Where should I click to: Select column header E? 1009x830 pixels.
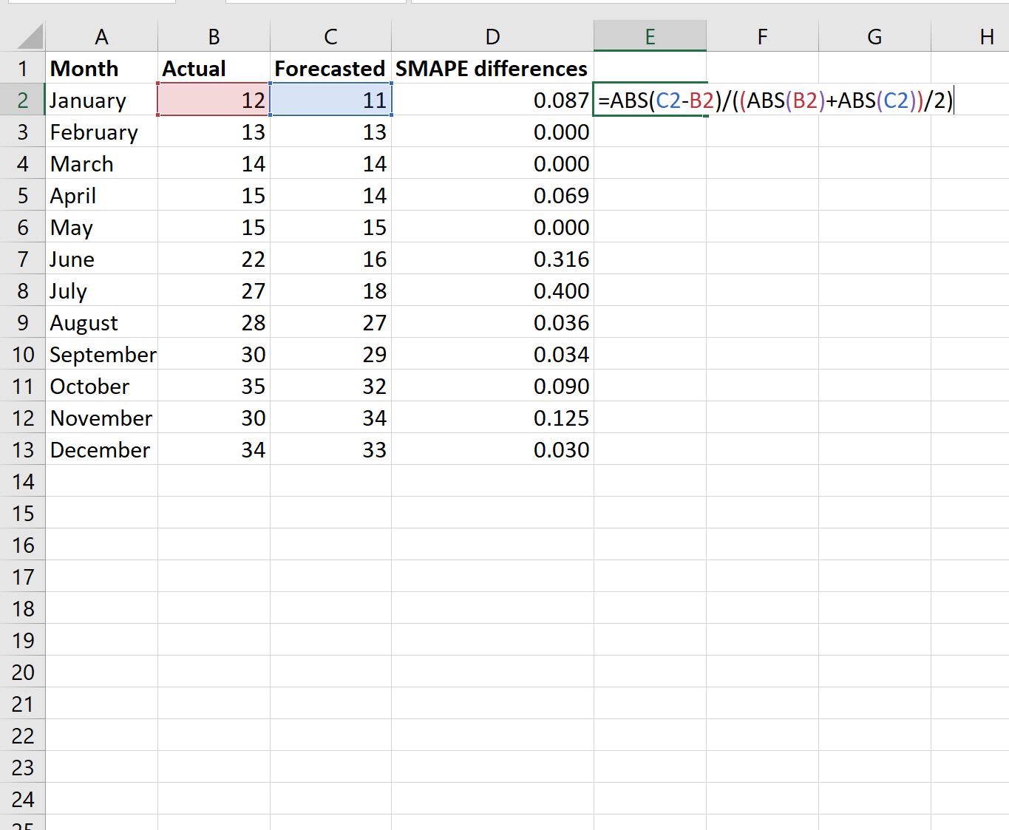650,35
